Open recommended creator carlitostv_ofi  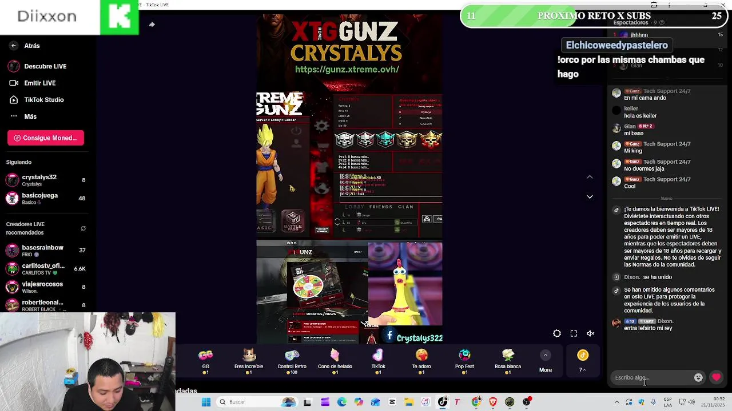pyautogui.click(x=45, y=269)
